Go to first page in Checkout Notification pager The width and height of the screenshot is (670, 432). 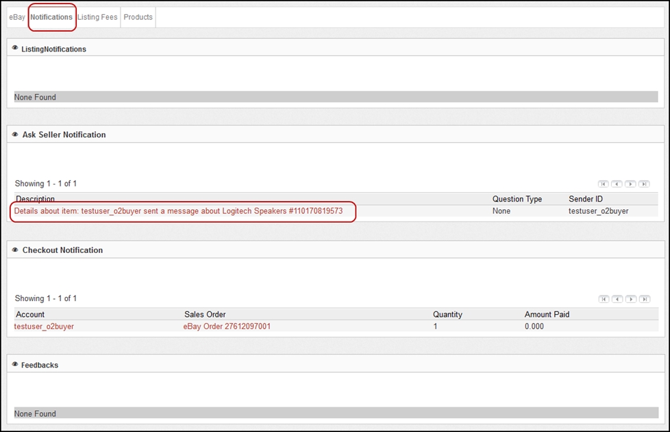tap(604, 299)
